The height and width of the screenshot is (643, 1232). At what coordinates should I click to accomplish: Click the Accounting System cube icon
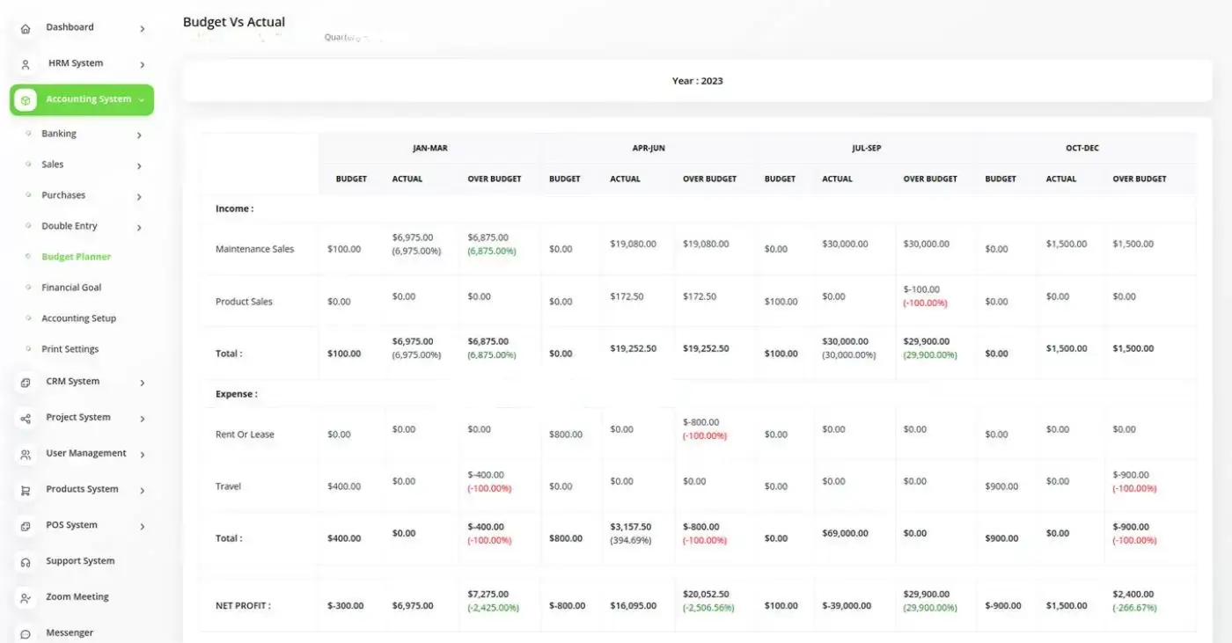[x=26, y=100]
